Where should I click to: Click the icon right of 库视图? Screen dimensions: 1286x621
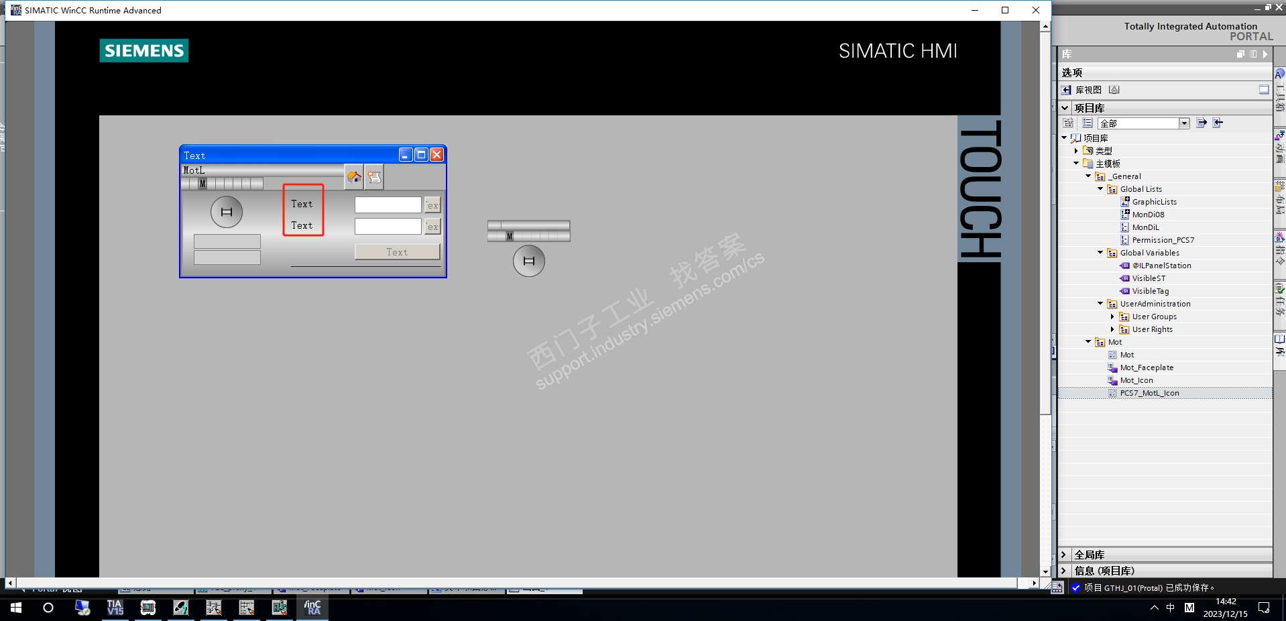click(1114, 90)
